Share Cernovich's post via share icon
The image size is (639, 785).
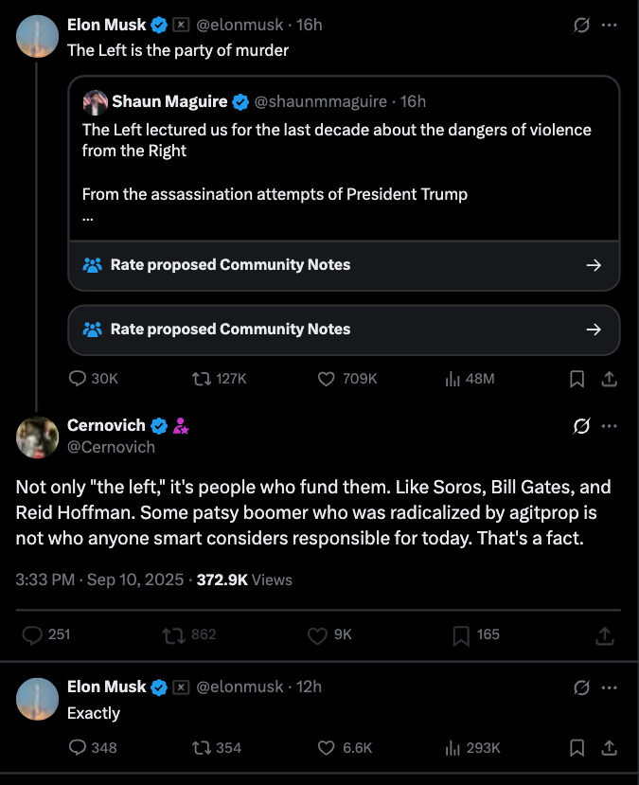click(x=605, y=634)
